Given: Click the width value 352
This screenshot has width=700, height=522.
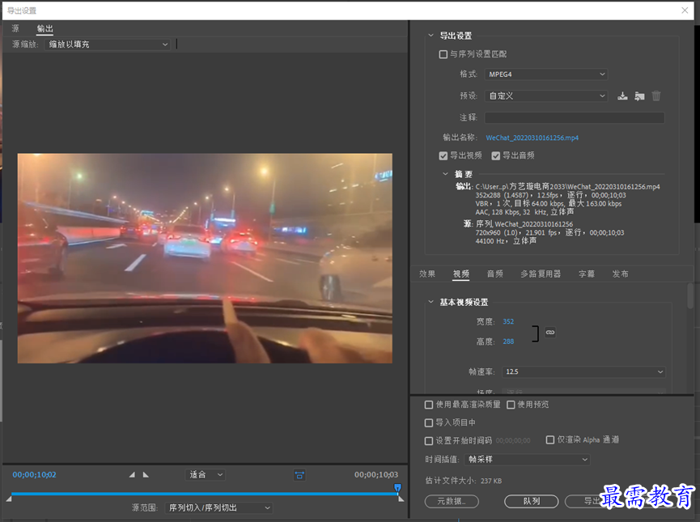Looking at the screenshot, I should pos(508,321).
